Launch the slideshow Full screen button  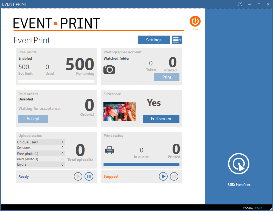tap(161, 119)
